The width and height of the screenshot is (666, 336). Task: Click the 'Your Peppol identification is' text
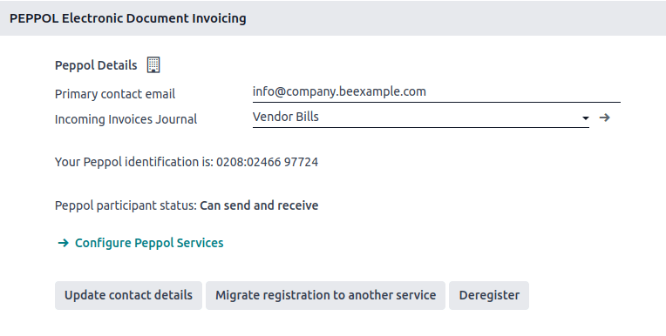[x=134, y=162]
